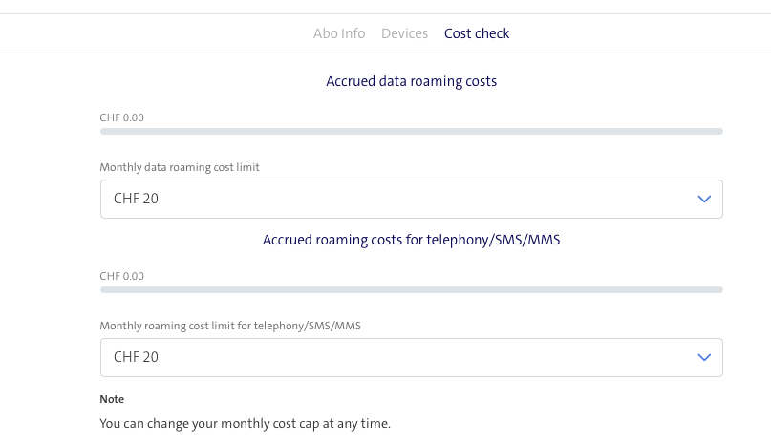Viewport: 771px width, 445px height.
Task: Click the telephony/SMS/MMS accrued costs progress bar
Action: coord(412,289)
